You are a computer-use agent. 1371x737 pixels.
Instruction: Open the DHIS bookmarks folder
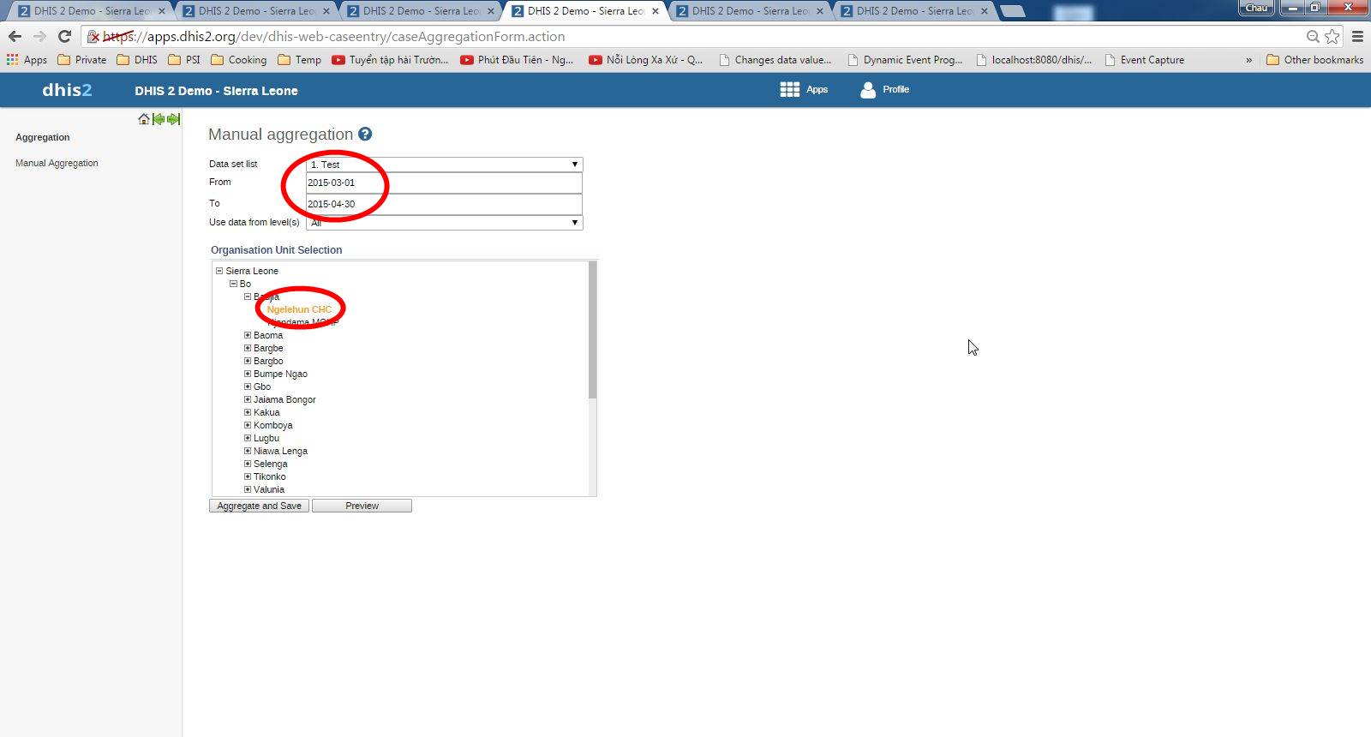(137, 60)
